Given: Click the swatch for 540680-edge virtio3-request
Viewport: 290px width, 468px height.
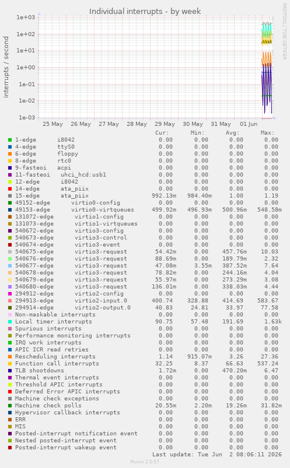Looking at the screenshot, I should tap(10, 287).
